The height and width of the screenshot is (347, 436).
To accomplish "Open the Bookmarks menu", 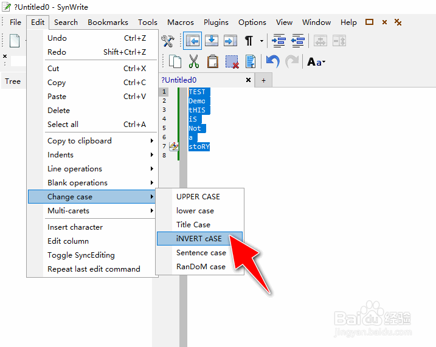I will [x=108, y=22].
